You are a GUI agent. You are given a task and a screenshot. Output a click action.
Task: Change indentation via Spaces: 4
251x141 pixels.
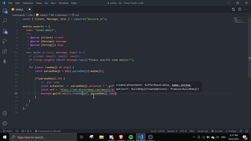(172, 131)
